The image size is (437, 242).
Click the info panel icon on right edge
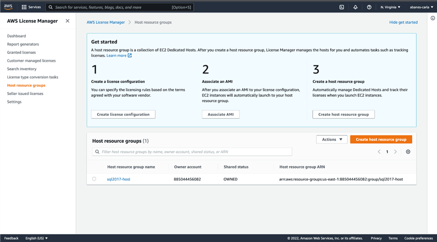433,18
